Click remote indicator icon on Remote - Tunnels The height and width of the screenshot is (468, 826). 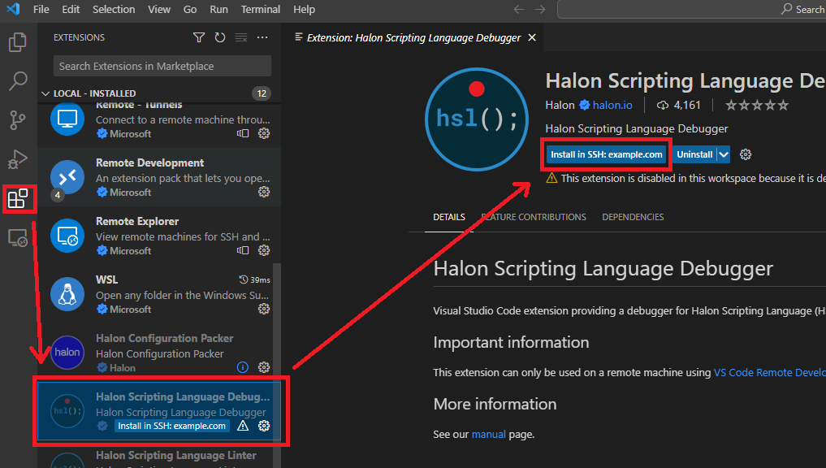click(x=243, y=133)
